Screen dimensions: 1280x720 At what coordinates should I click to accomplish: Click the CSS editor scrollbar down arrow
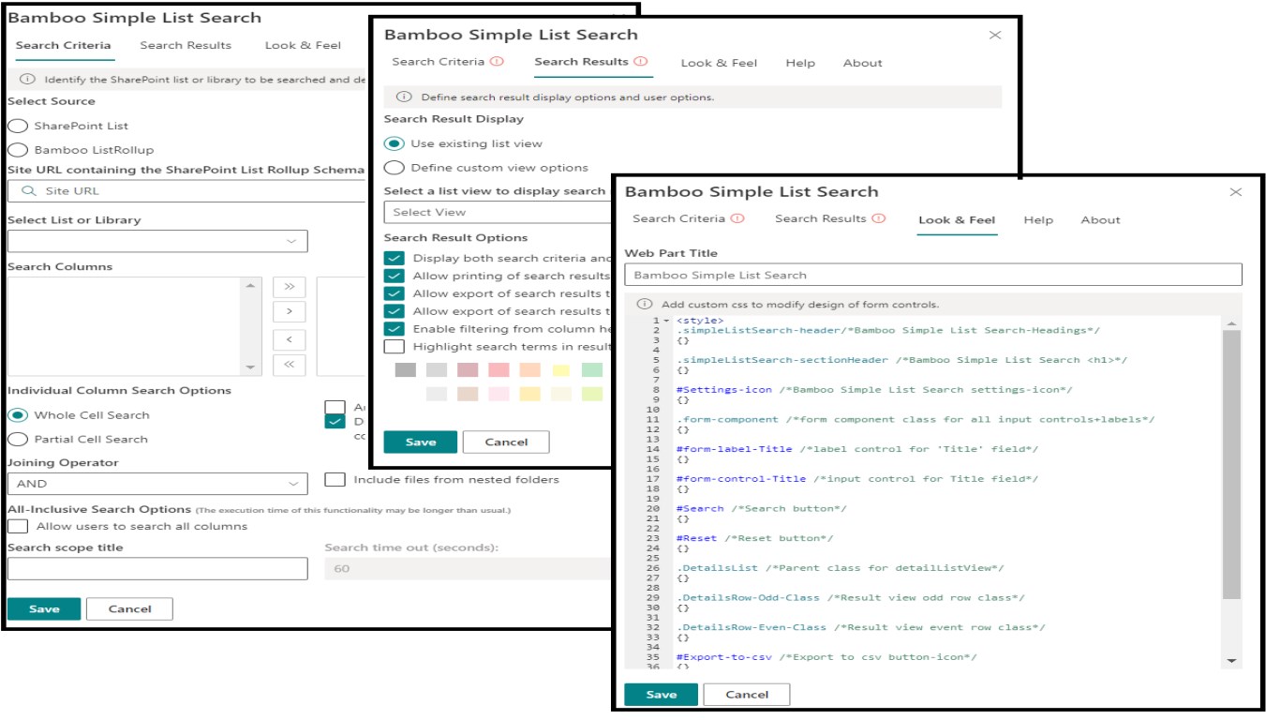(1232, 661)
